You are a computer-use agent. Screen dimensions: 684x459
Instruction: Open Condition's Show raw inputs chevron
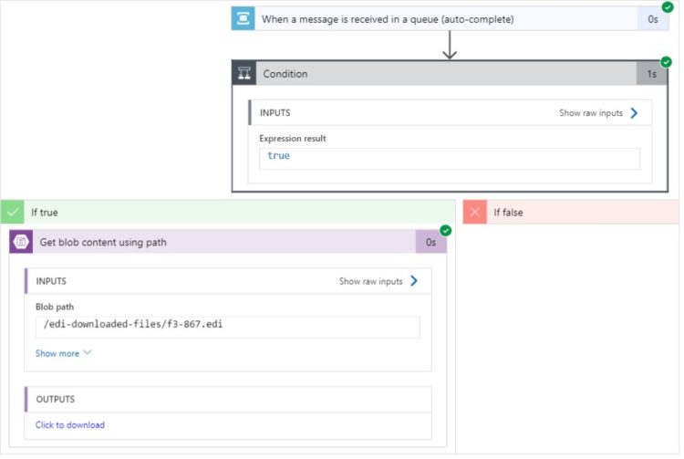click(x=634, y=113)
